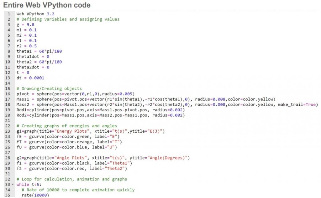Click line number 16 in the gutter
Image resolution: width=321 pixels, height=198 pixels.
[x=9, y=94]
